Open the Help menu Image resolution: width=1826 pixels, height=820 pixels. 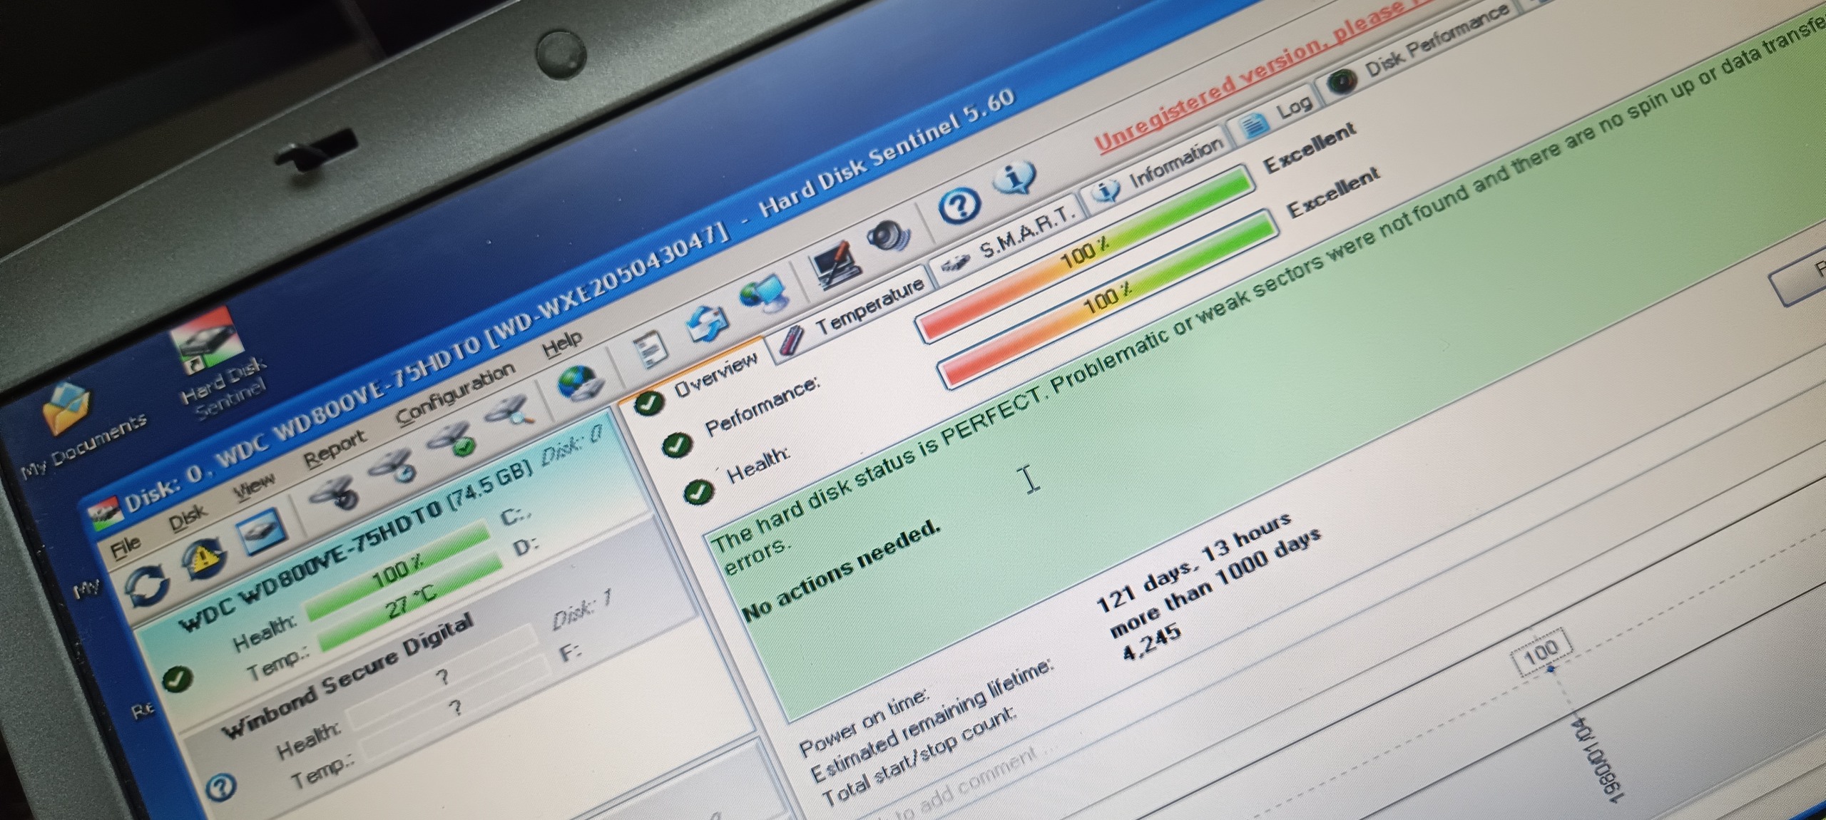coord(562,344)
